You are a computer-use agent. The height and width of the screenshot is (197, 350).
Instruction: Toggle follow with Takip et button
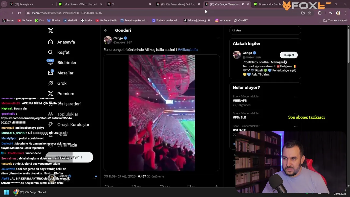[289, 55]
